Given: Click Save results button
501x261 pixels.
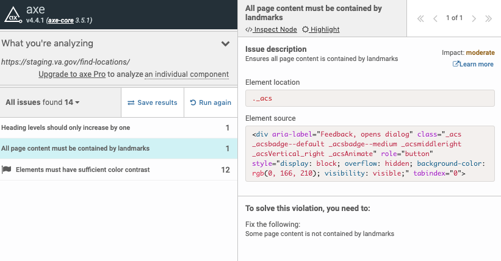Looking at the screenshot, I should click(153, 102).
